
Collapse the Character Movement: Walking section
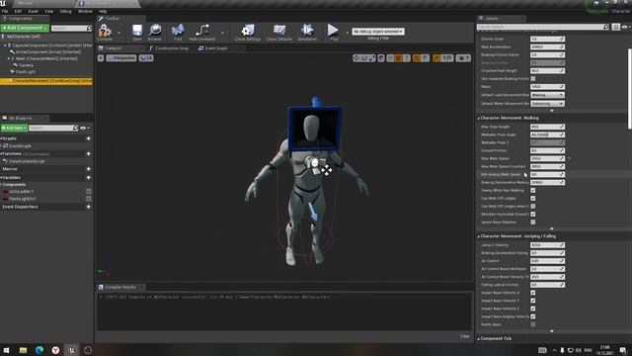(478, 119)
